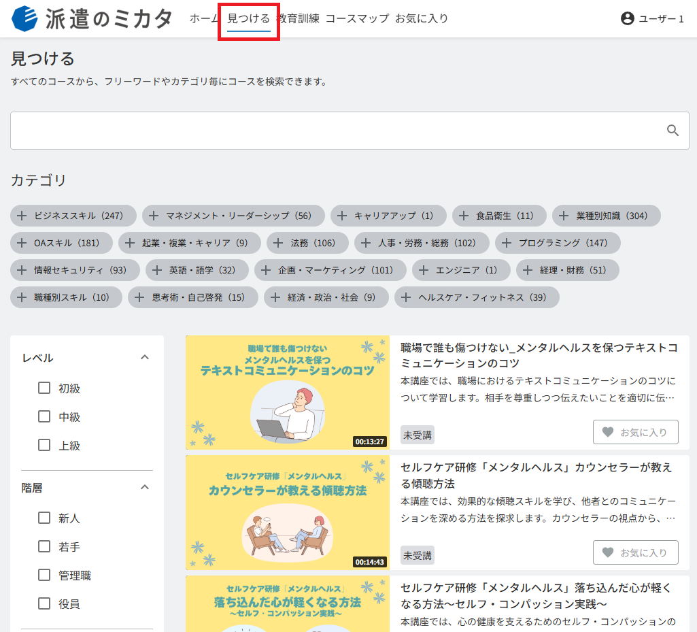
Task: Click heart favorite button for 傾聴方法 course
Action: (635, 552)
